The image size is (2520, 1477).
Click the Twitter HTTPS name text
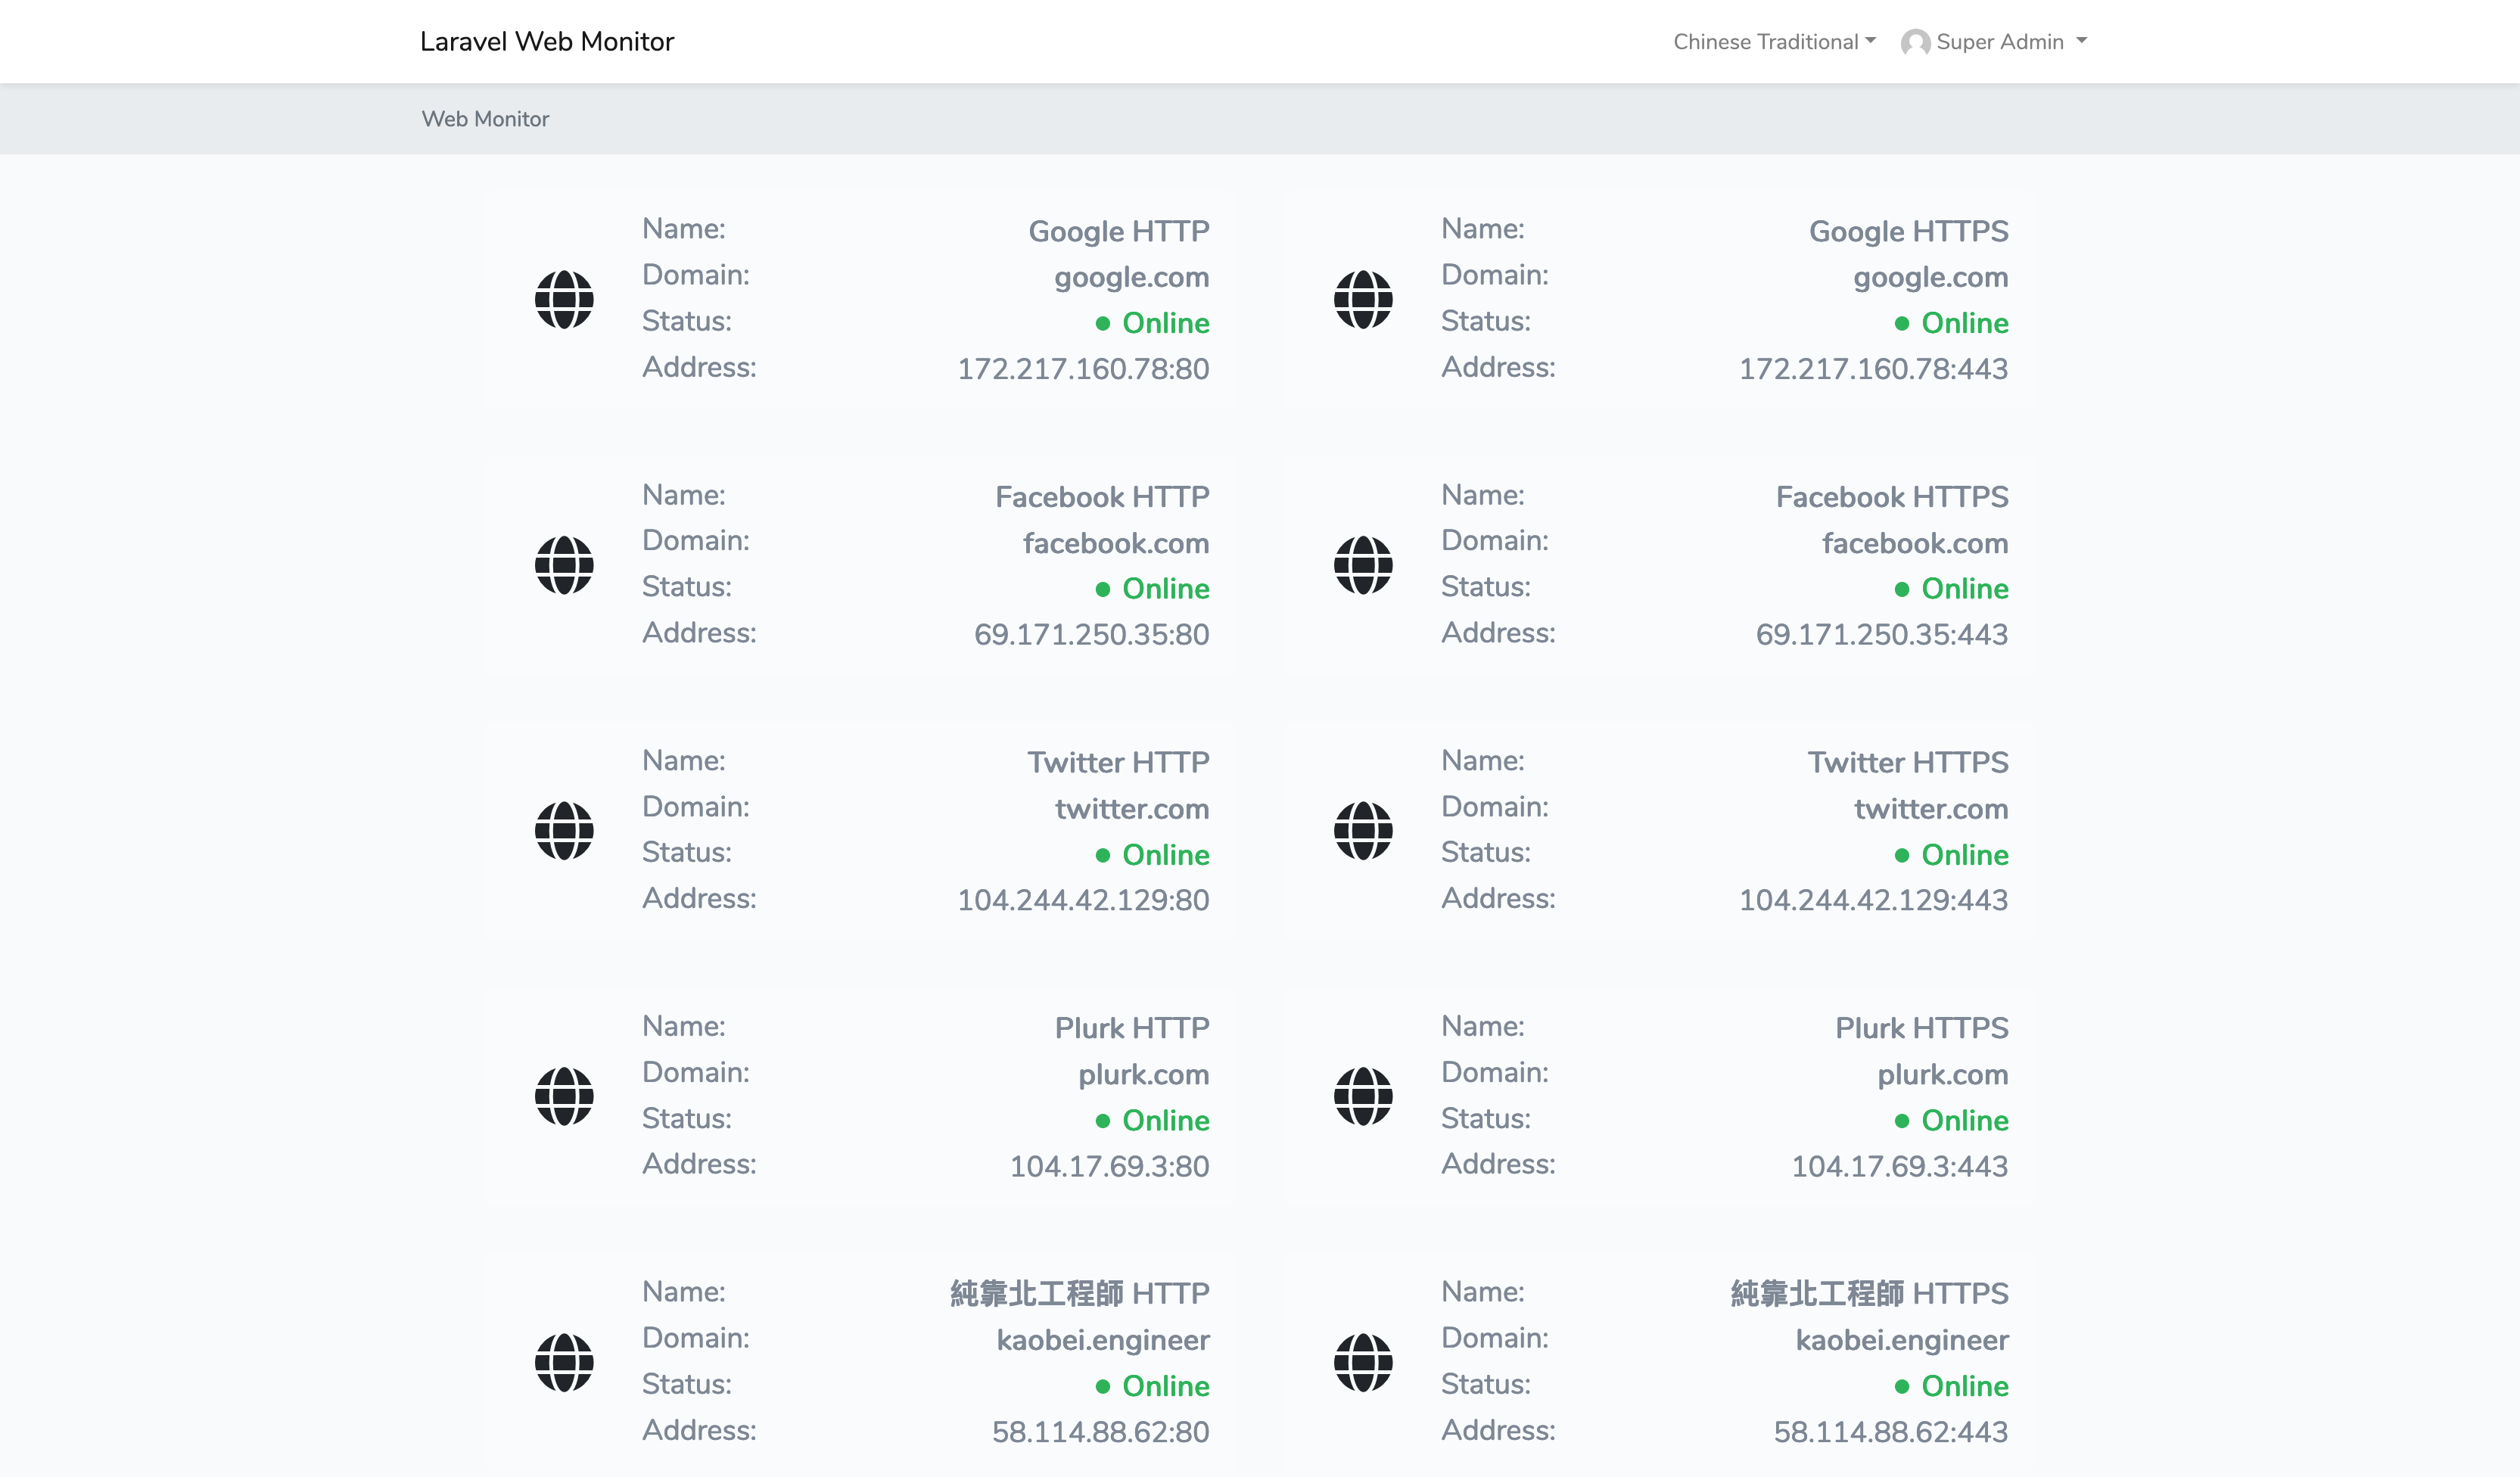click(x=1907, y=763)
